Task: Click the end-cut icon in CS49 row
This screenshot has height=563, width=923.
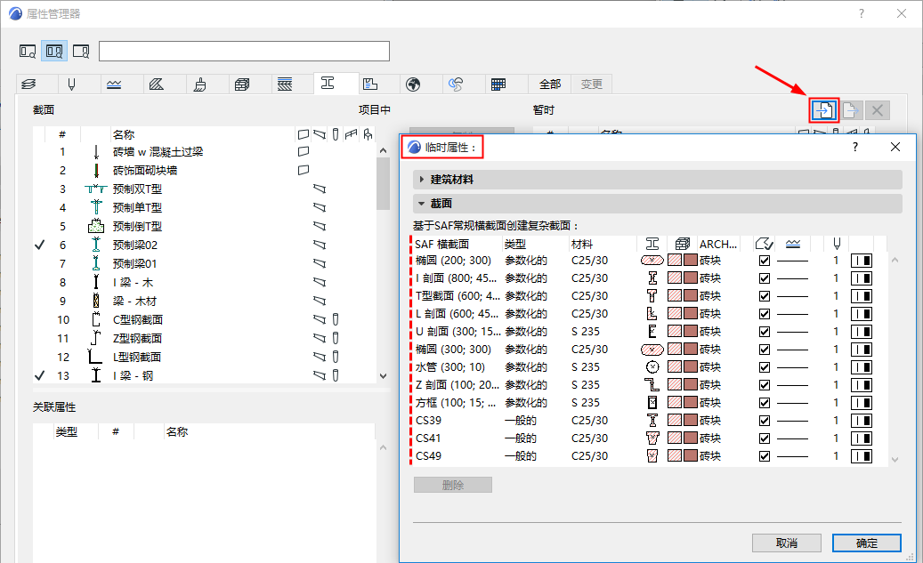Action: click(x=862, y=456)
